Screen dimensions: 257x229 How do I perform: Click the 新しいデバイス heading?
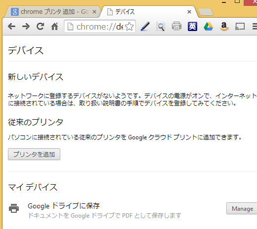click(x=36, y=77)
